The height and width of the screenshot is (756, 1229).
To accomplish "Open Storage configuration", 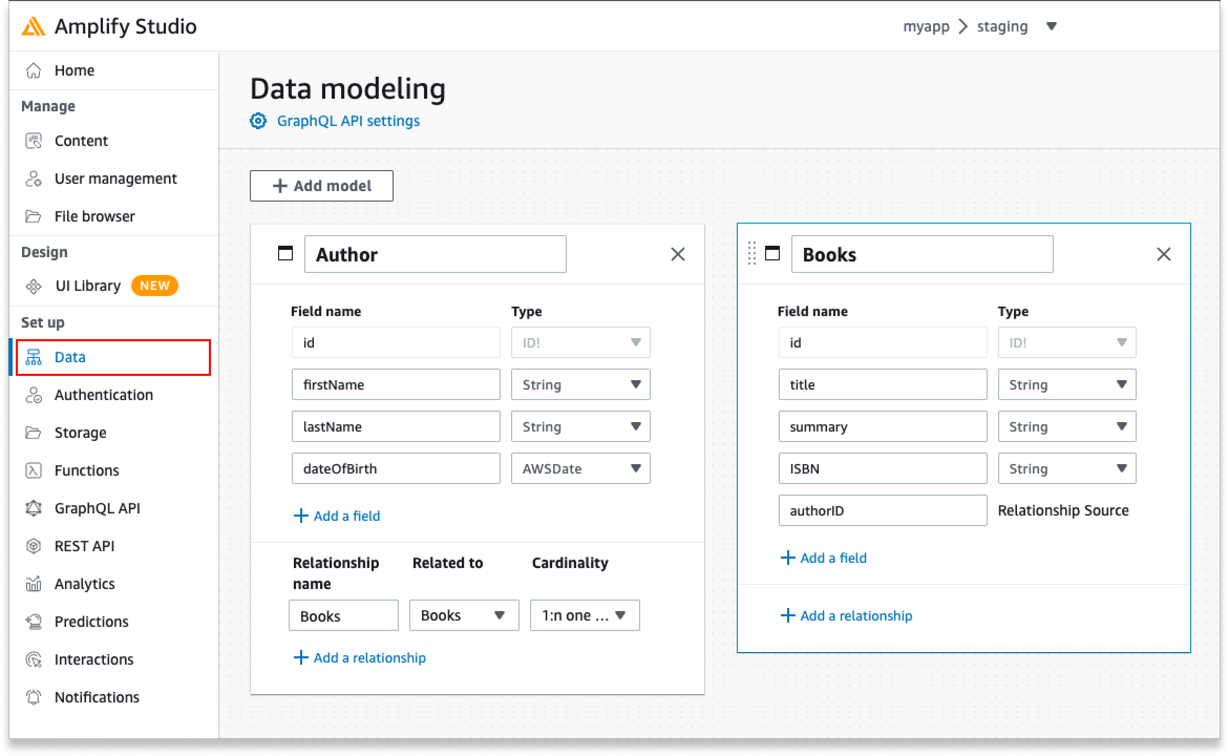I will (x=80, y=432).
